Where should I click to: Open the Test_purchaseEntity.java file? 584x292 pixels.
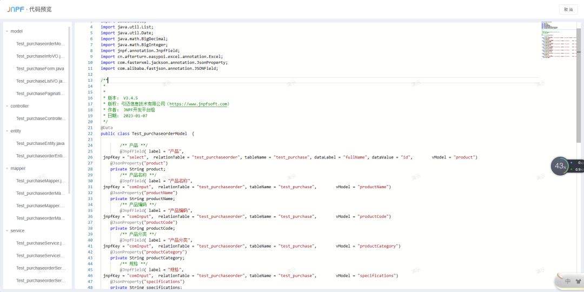click(x=40, y=143)
